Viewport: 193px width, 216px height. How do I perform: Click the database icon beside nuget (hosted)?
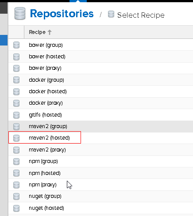pyautogui.click(x=16, y=208)
